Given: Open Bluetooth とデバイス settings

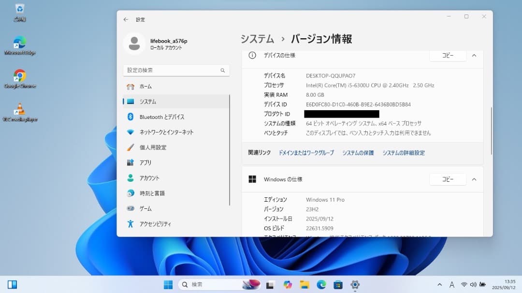Looking at the screenshot, I should coord(160,117).
